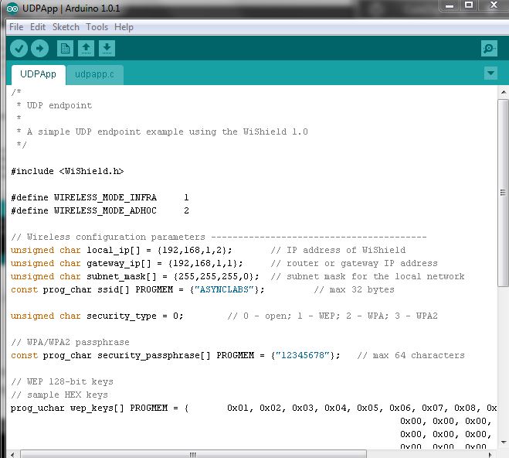
Task: Minimize the Arduino window
Action: coord(450,5)
